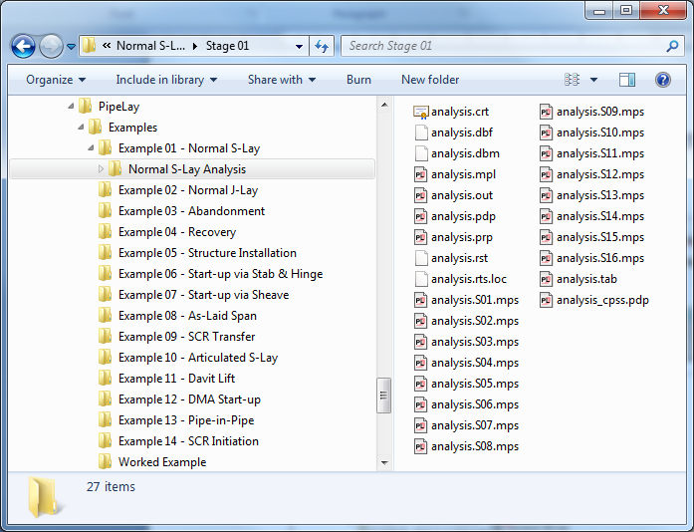
Task: Open the Organize menu
Action: [x=56, y=80]
